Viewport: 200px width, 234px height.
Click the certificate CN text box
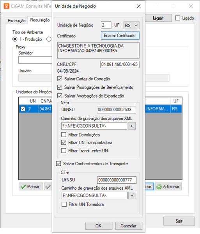(98, 50)
